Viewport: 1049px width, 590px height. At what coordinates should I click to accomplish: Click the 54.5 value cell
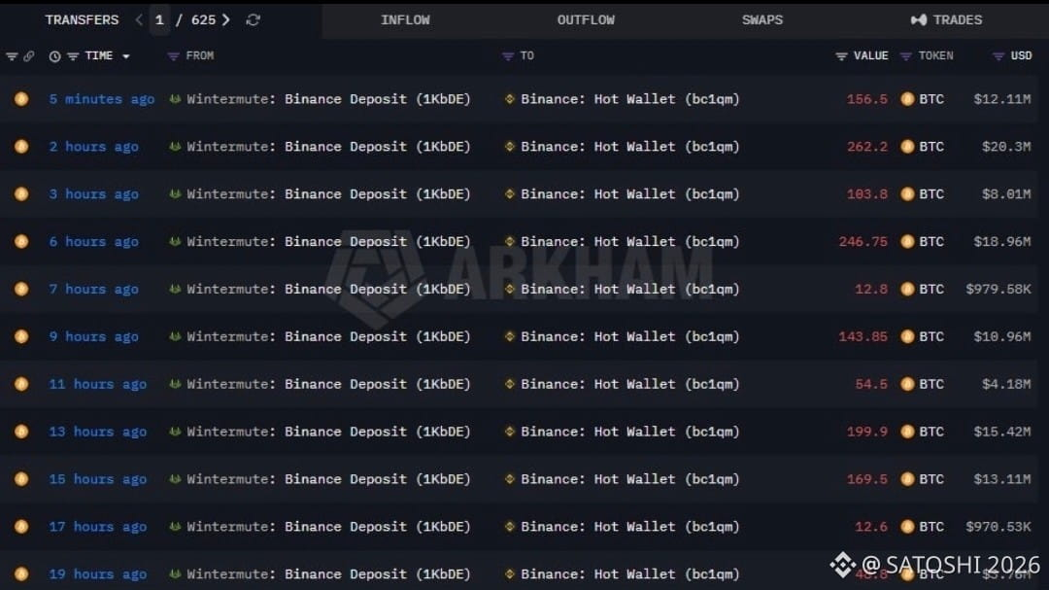(x=871, y=384)
